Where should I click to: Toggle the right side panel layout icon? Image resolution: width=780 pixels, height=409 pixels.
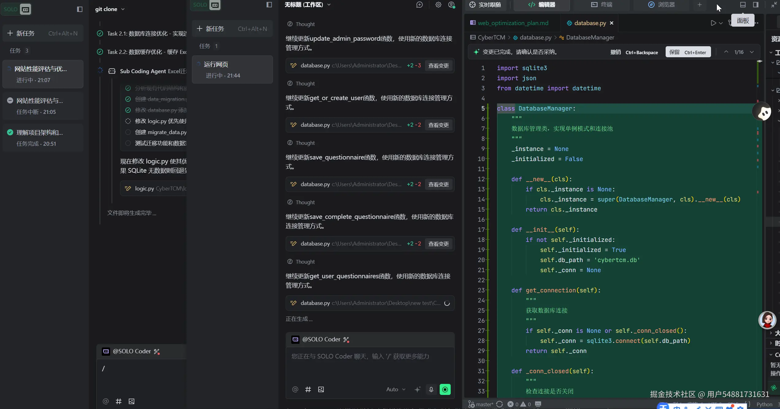(x=756, y=5)
